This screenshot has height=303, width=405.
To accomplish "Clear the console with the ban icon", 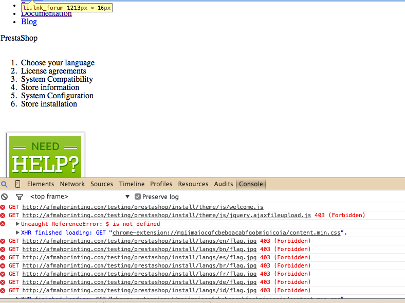I will point(4,197).
